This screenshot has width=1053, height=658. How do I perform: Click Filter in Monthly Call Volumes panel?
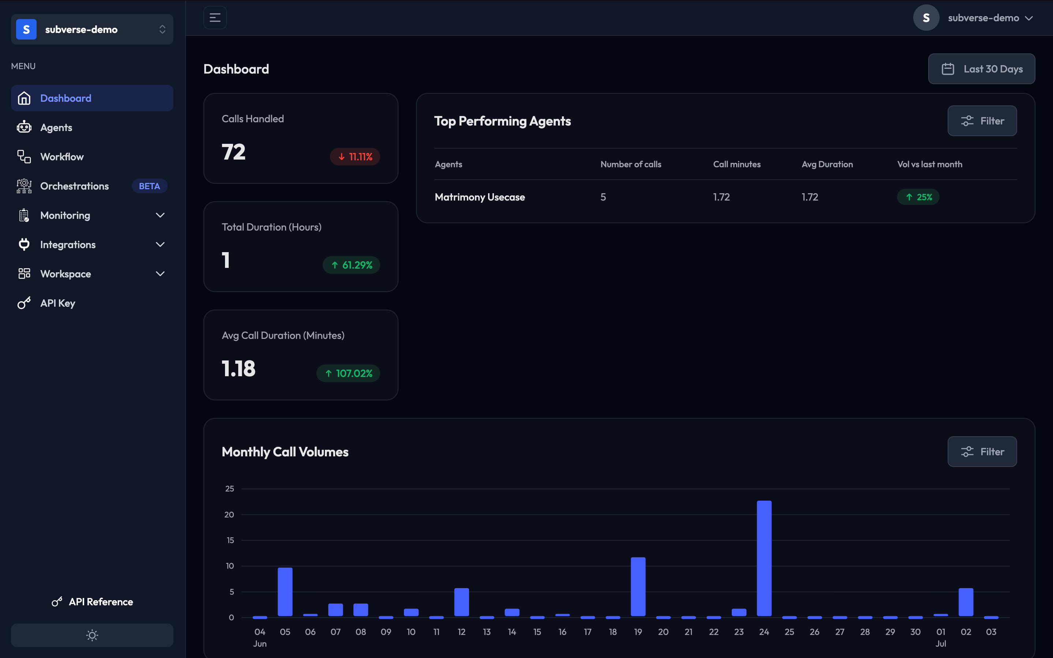click(x=982, y=452)
